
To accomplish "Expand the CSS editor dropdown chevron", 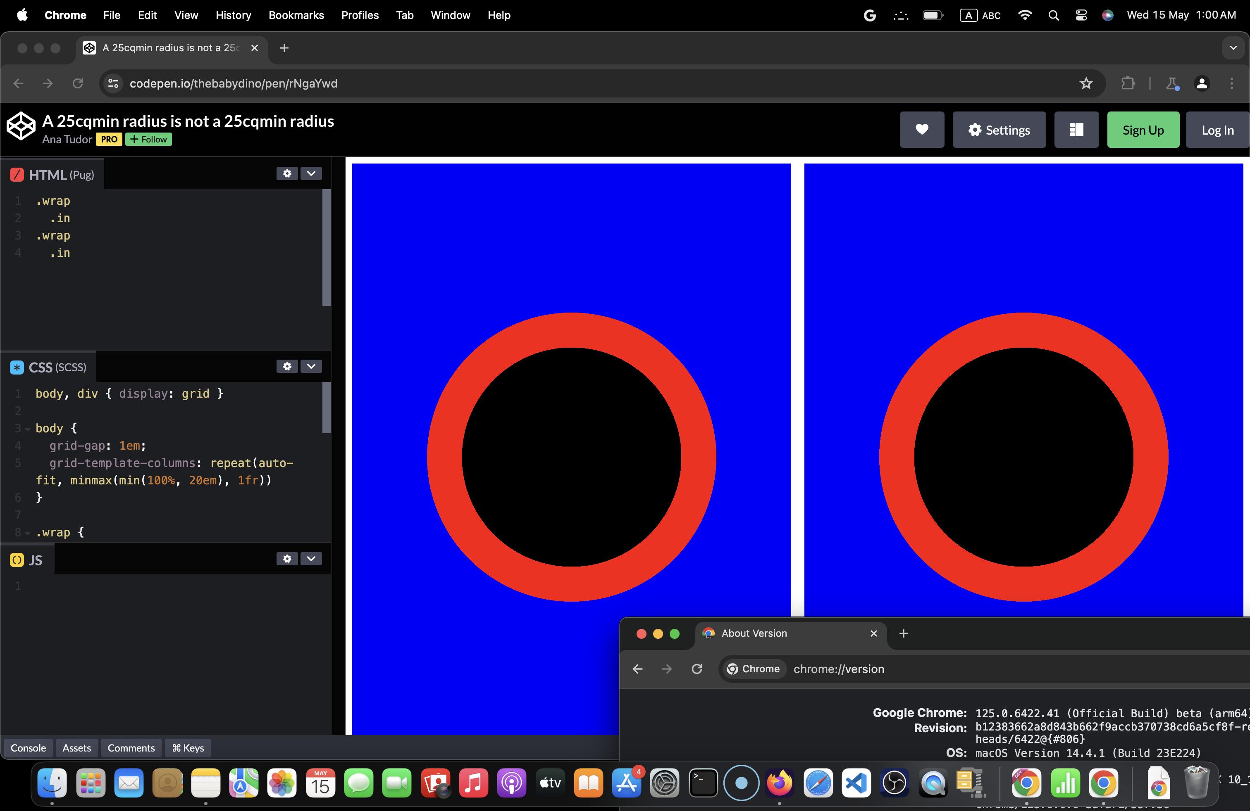I will click(311, 366).
